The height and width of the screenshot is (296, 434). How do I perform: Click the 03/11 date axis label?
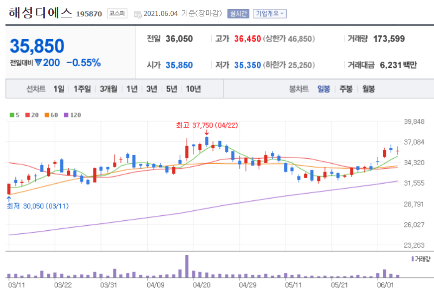16,285
